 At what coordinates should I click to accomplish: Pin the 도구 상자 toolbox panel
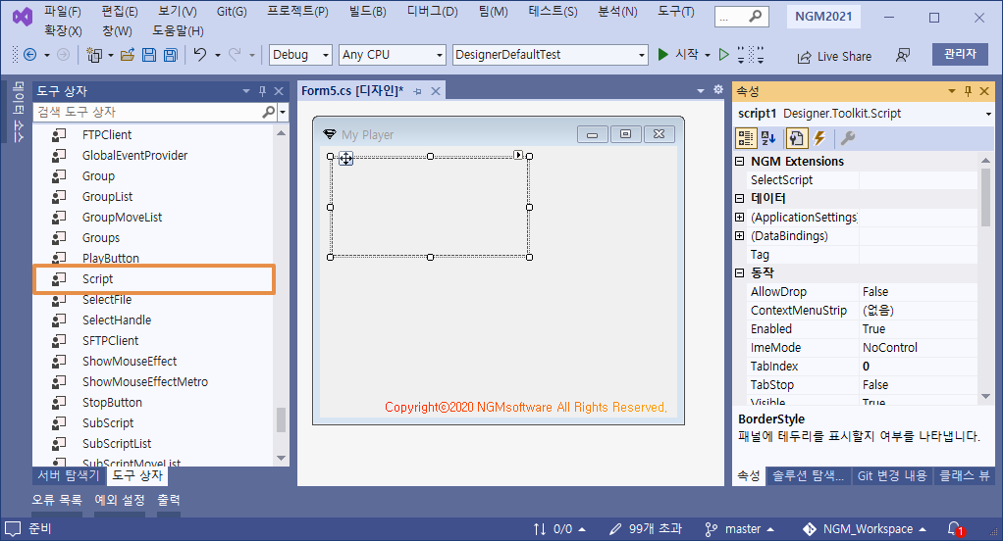coord(262,91)
